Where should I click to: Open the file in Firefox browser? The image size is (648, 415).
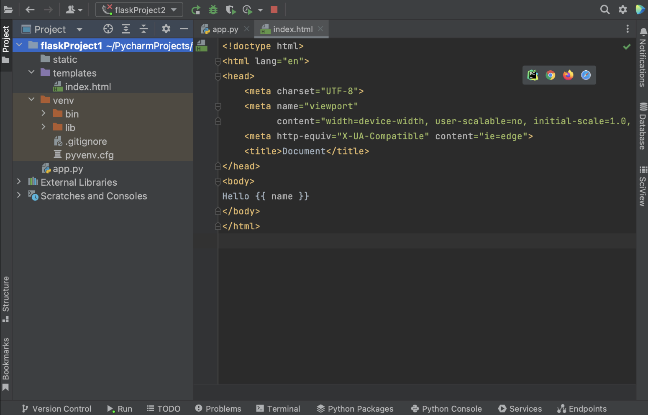pos(568,75)
